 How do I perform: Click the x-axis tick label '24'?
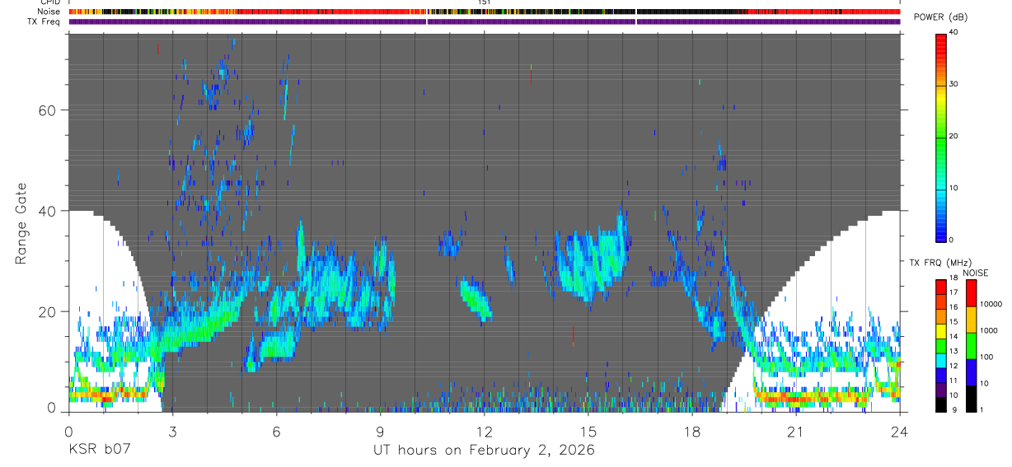900,431
